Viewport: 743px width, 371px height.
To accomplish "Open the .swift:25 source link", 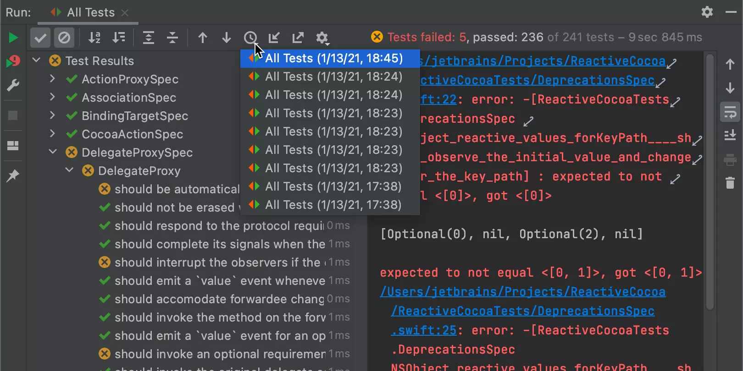I will pos(424,330).
